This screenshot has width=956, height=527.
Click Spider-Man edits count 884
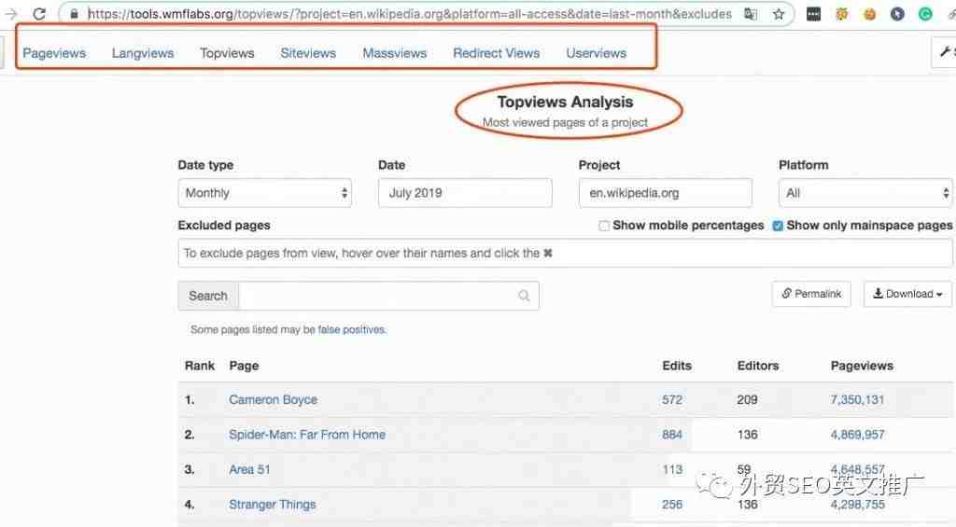[x=672, y=435]
